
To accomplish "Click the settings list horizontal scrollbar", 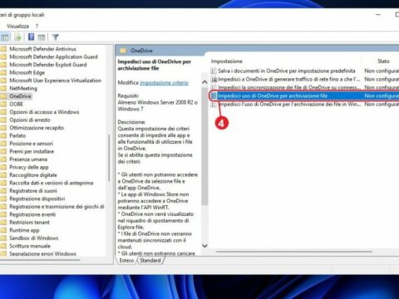I will pyautogui.click(x=294, y=252).
